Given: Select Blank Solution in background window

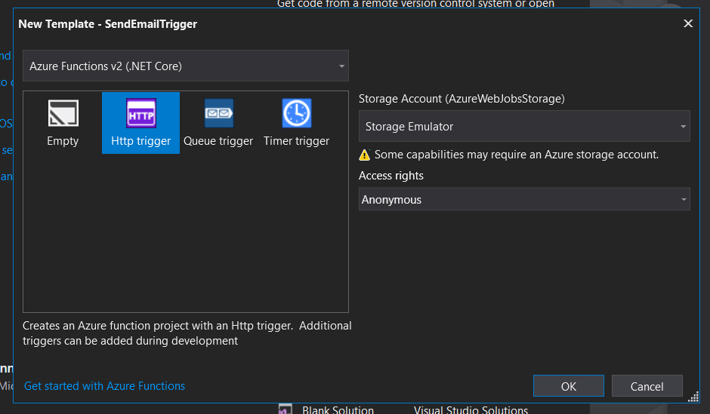Looking at the screenshot, I should (x=338, y=409).
